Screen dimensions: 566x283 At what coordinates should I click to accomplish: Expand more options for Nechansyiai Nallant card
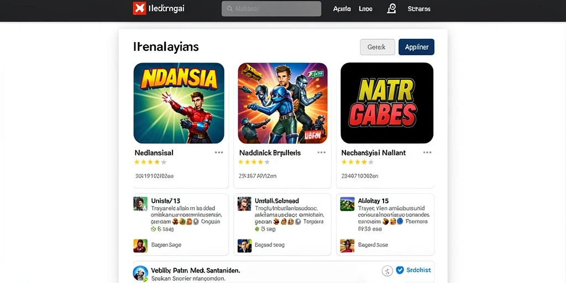[x=427, y=153]
